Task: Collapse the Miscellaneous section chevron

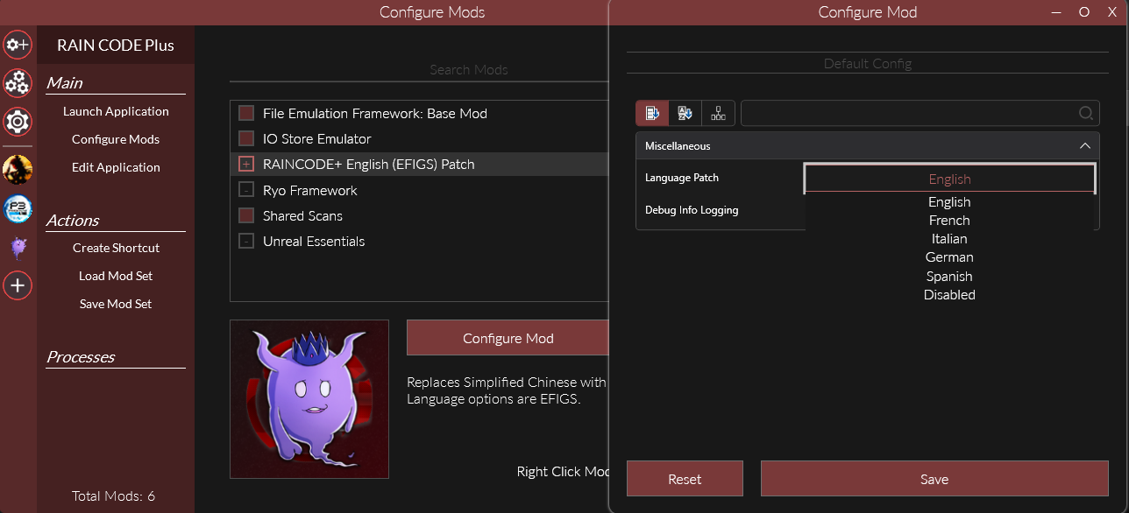Action: (1084, 145)
